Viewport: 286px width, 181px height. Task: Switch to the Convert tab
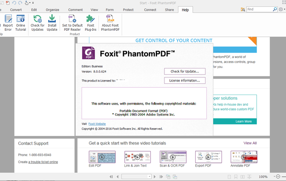point(15,10)
